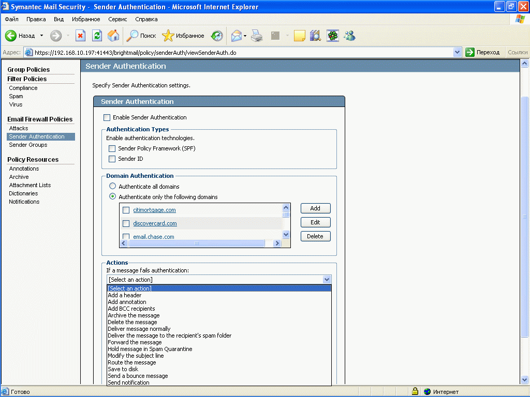Open the Справка menu
This screenshot has height=397, width=530.
pos(146,19)
